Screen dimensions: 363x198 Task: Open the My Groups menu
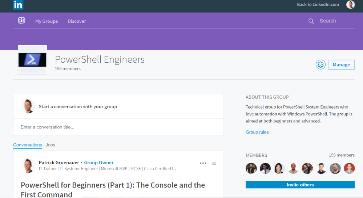pyautogui.click(x=47, y=21)
